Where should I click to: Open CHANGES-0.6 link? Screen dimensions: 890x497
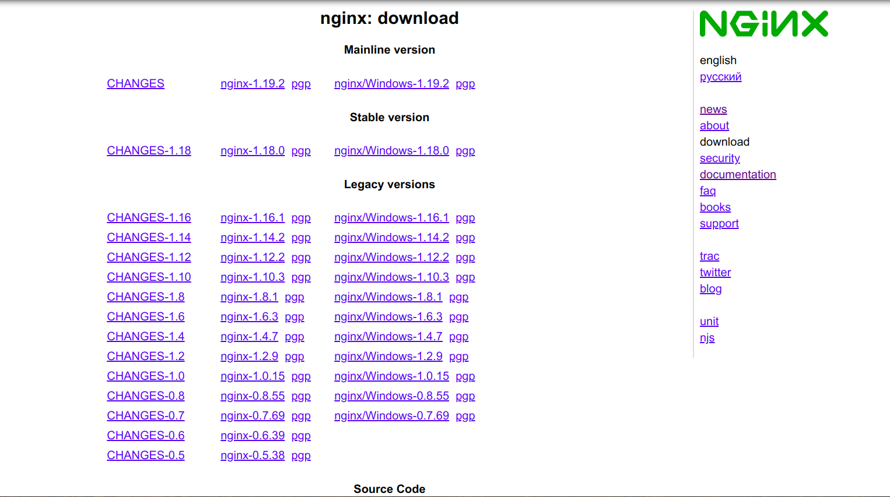point(145,435)
